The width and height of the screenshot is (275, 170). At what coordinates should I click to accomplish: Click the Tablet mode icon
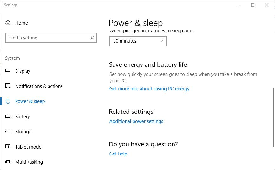point(8,147)
